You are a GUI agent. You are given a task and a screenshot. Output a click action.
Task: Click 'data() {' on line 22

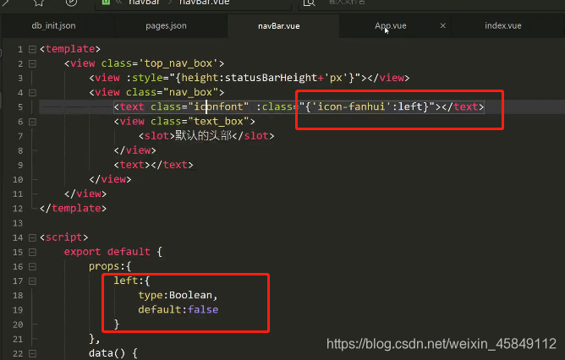(x=113, y=353)
